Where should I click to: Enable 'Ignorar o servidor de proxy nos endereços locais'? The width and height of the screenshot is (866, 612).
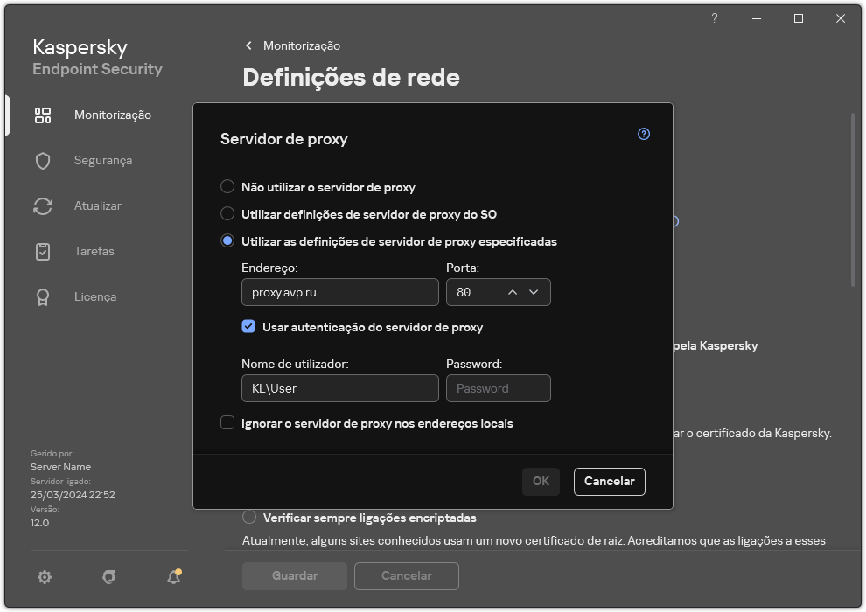point(228,423)
